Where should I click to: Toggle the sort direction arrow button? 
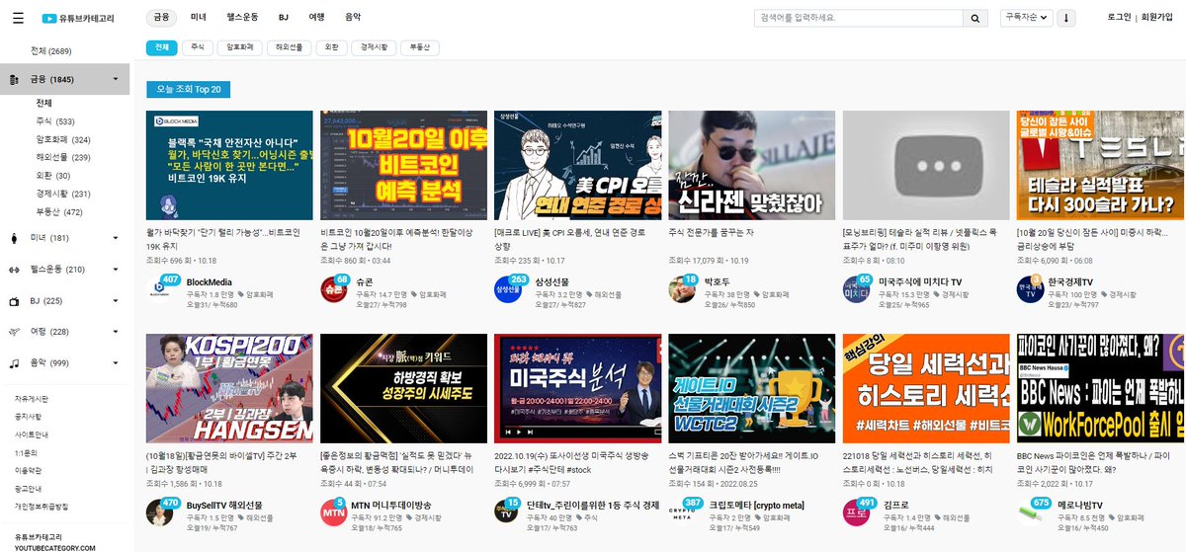1067,18
